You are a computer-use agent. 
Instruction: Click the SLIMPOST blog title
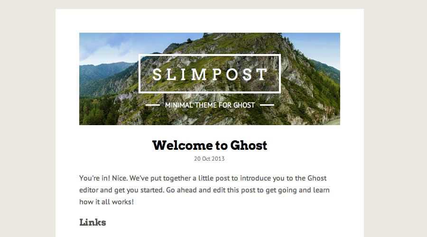(x=210, y=74)
